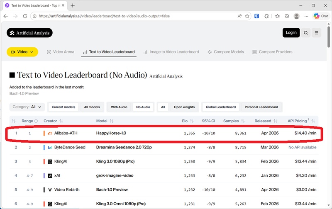Open the browser profile avatar

(297, 16)
